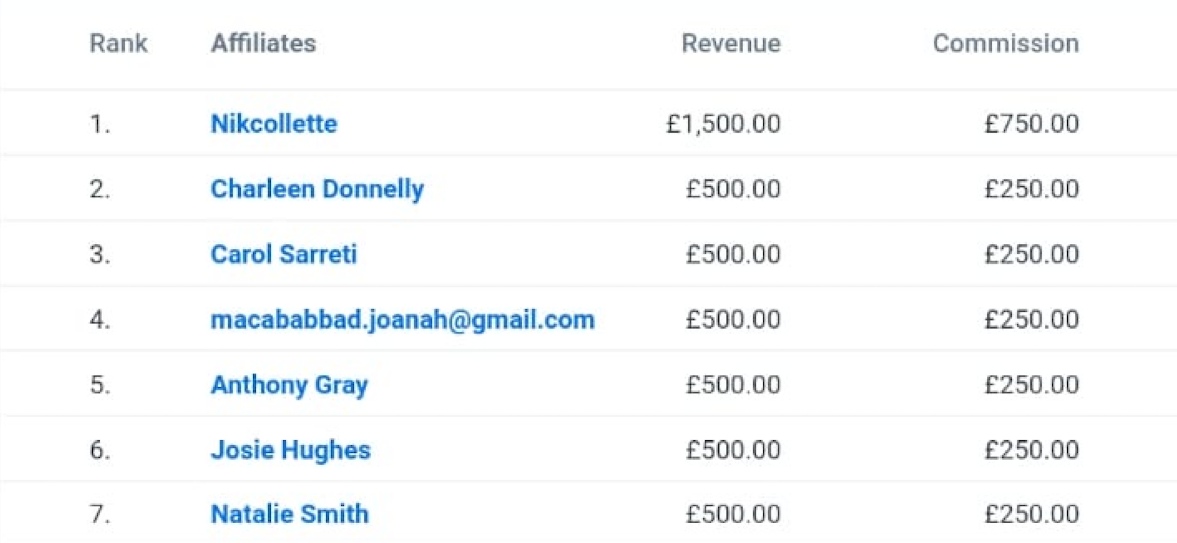Click the Affiliates column header
The image size is (1177, 543).
coord(264,43)
